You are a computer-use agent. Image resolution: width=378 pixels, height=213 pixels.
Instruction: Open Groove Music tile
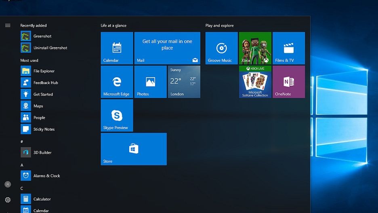(x=222, y=48)
